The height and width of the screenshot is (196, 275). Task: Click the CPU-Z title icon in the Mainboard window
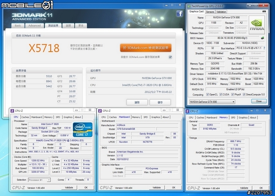(100, 111)
